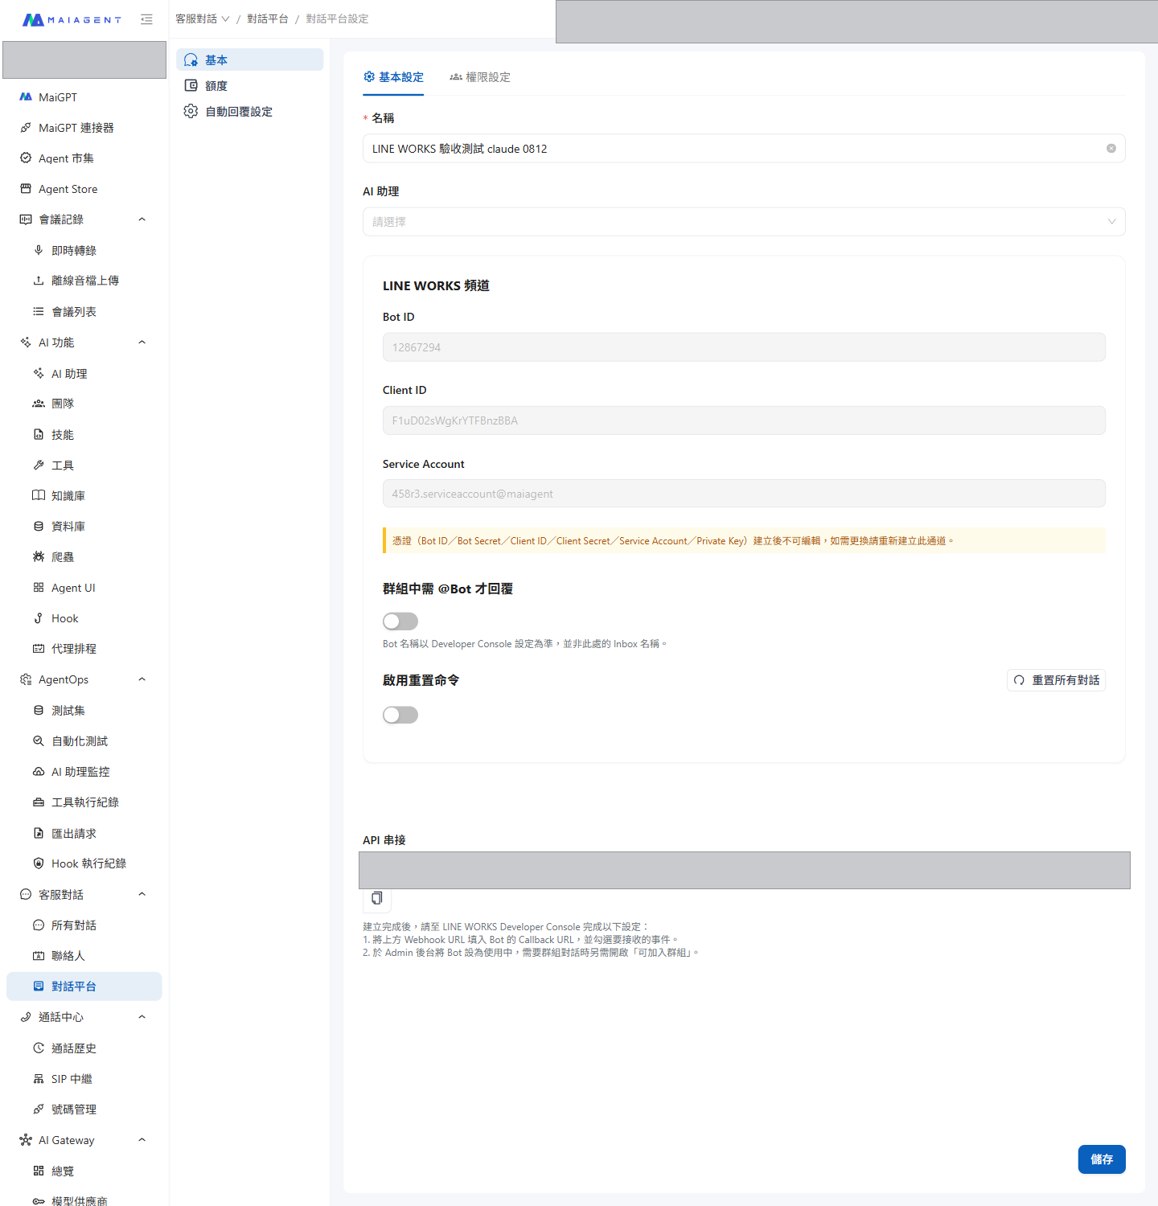1158x1206 pixels.
Task: Toggle 群組中需 @Bot 才回覆 switch
Action: [x=400, y=621]
